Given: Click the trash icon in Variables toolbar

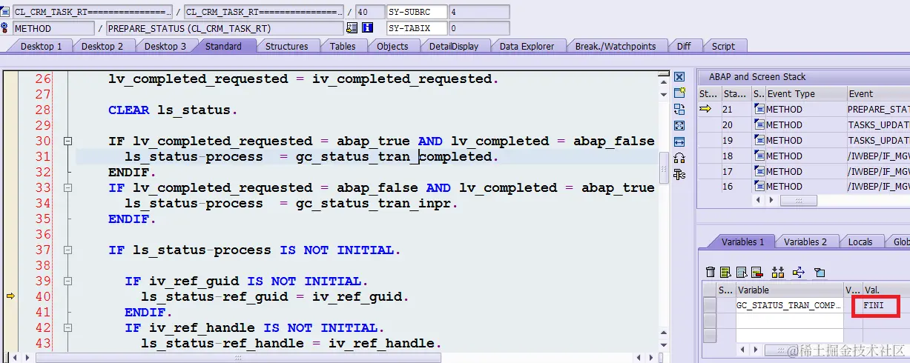Looking at the screenshot, I should 710,273.
